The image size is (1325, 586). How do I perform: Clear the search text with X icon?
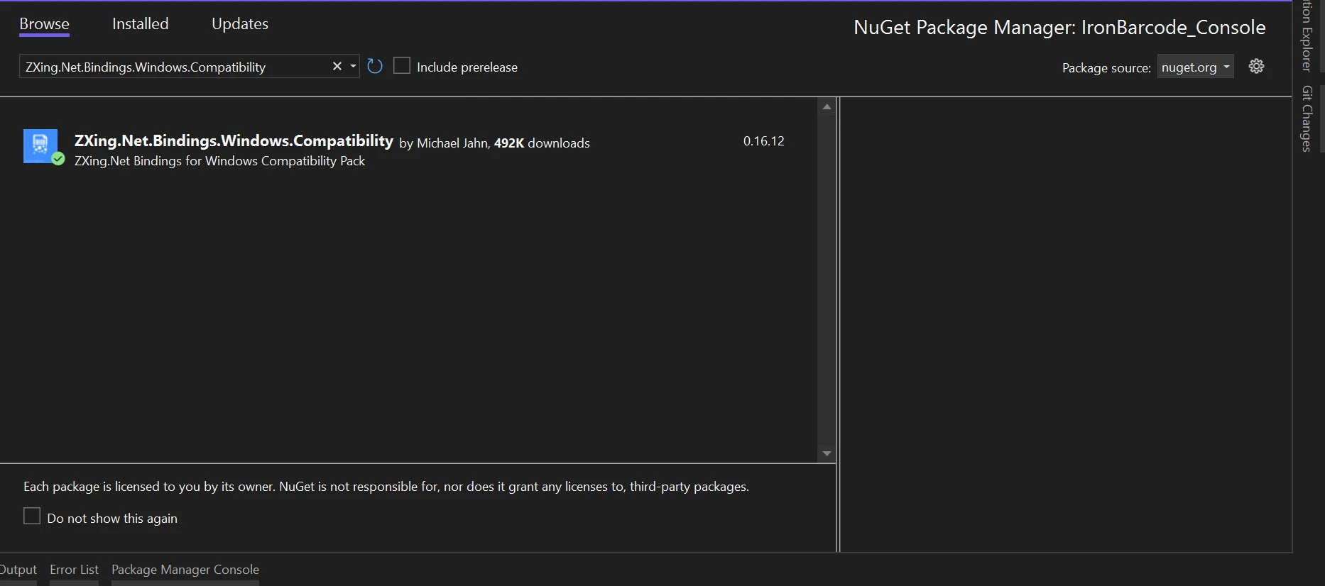(337, 67)
